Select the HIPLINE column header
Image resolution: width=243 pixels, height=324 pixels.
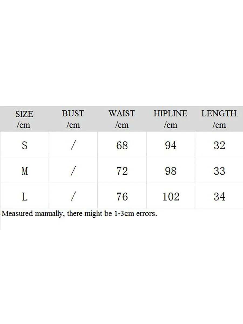click(x=170, y=119)
